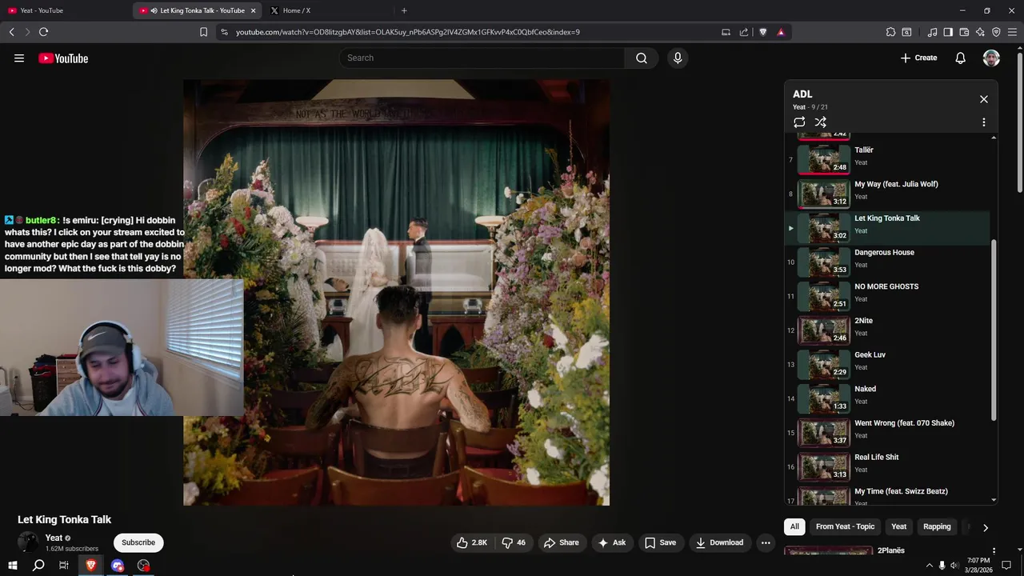Play NO MORE GHOSTS from the playlist
Viewport: 1024px width, 576px height.
coord(888,295)
